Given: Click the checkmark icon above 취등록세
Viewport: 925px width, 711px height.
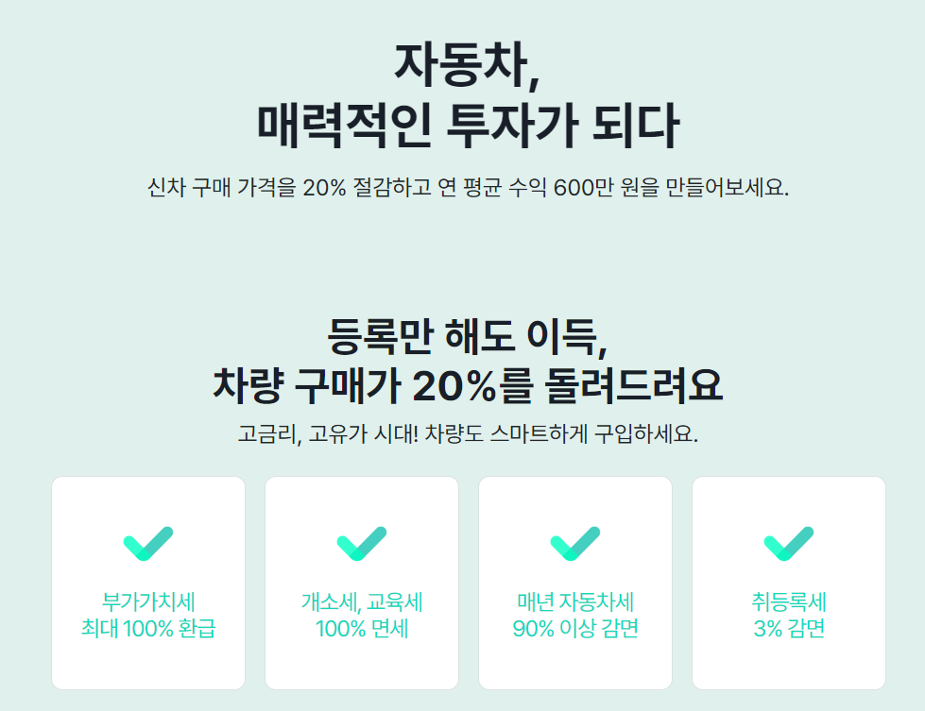Looking at the screenshot, I should coord(788,544).
